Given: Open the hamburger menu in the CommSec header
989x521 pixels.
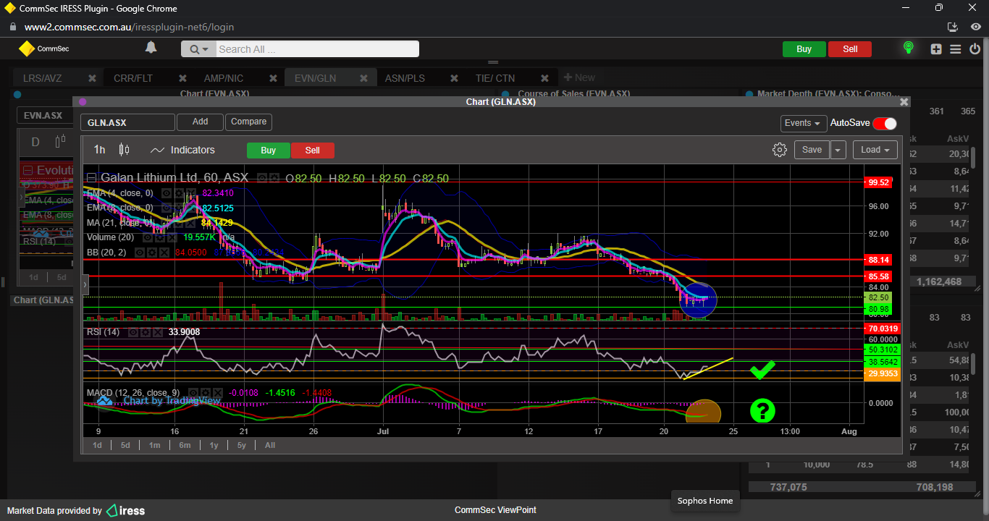Looking at the screenshot, I should pos(955,49).
